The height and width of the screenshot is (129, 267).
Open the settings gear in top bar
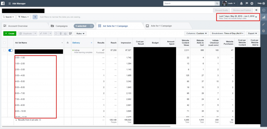tap(252, 3)
